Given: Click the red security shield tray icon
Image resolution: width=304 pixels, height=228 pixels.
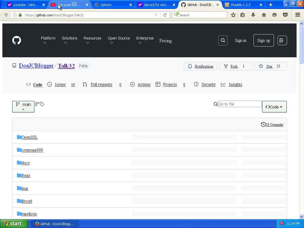Looking at the screenshot, I should point(281,224).
